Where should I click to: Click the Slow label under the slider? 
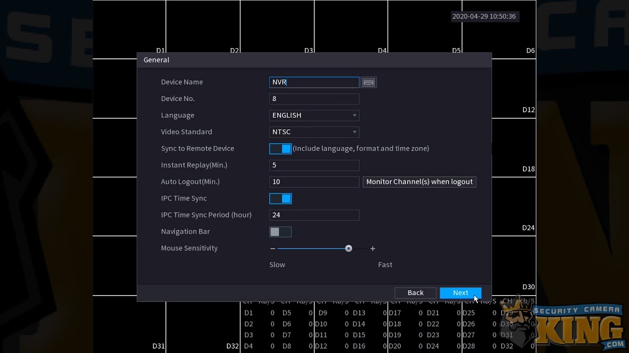[277, 265]
